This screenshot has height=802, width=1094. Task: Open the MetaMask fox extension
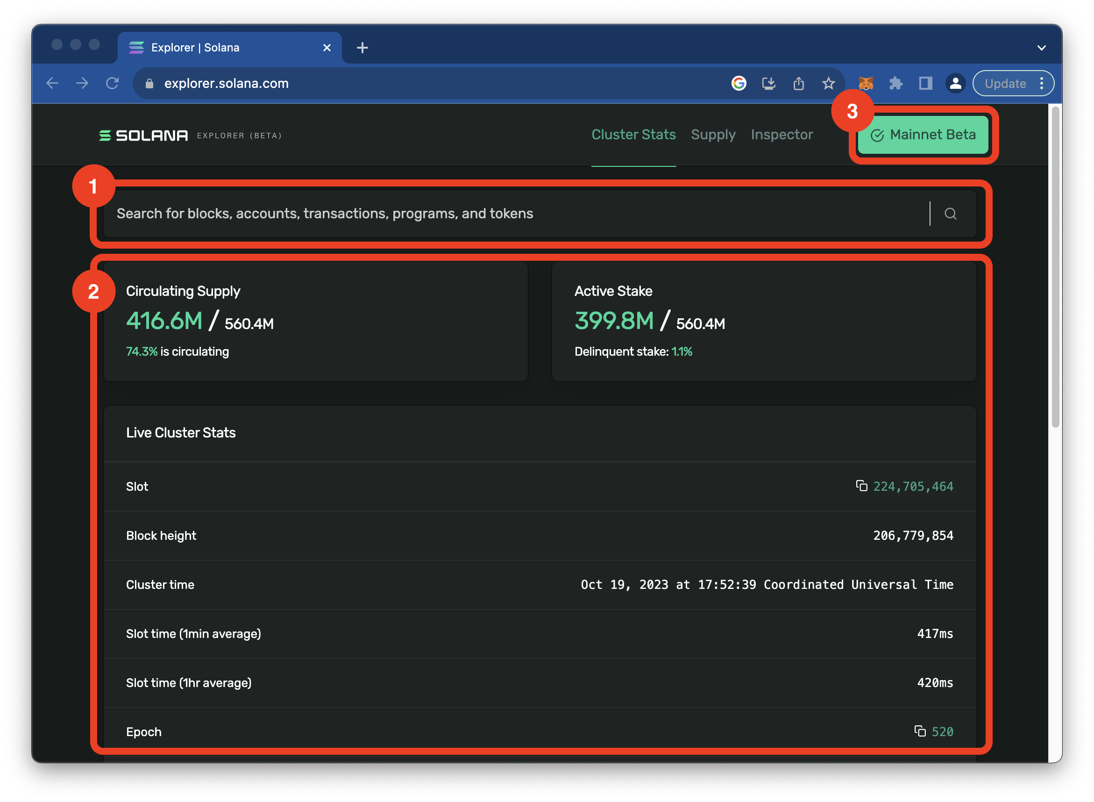click(x=866, y=84)
